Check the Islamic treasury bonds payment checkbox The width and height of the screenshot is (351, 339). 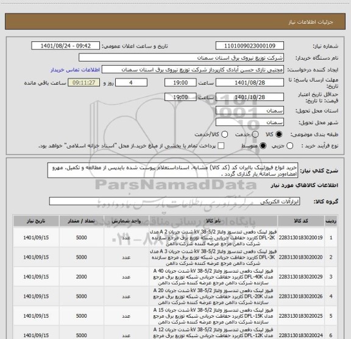221,146
